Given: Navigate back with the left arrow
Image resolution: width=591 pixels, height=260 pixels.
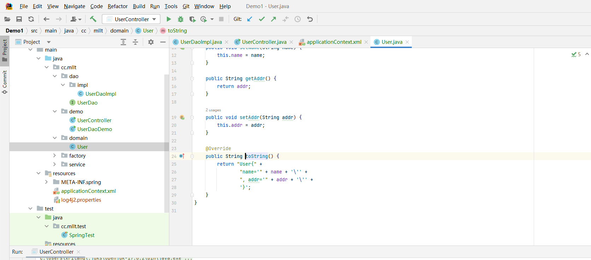Looking at the screenshot, I should (46, 19).
